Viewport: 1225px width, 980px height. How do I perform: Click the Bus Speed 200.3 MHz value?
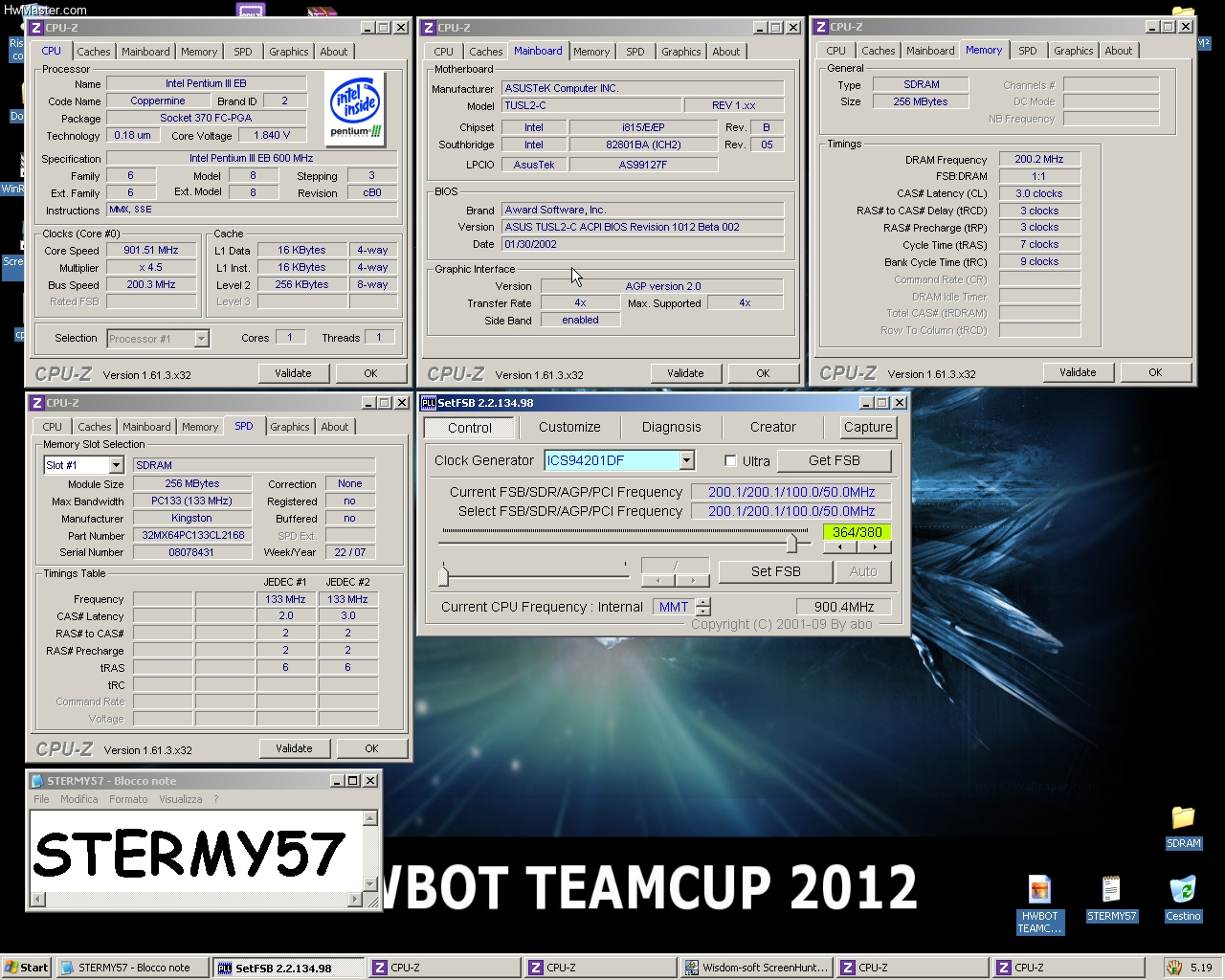[151, 284]
